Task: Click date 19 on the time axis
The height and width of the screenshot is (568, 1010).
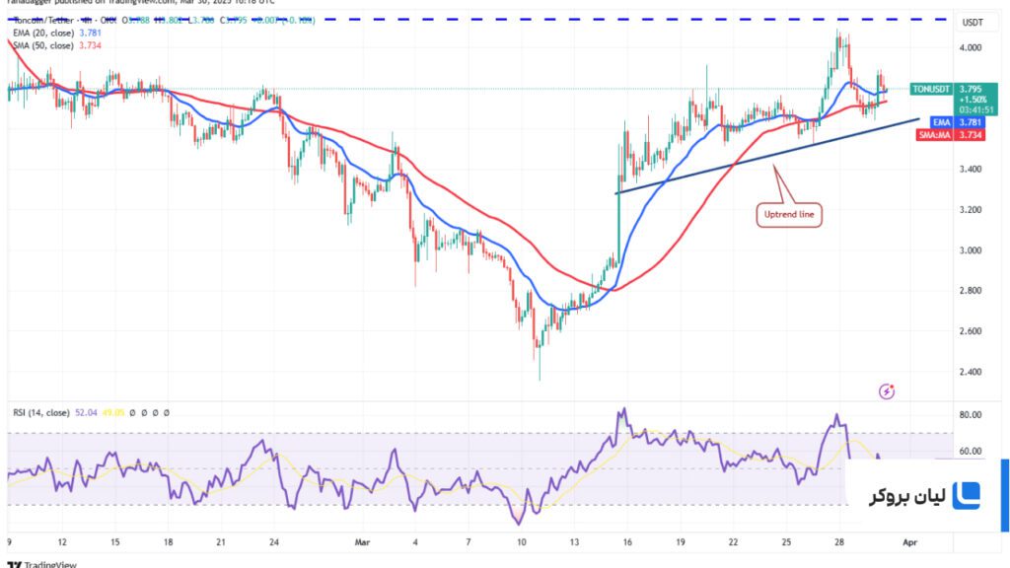Action: pos(681,542)
